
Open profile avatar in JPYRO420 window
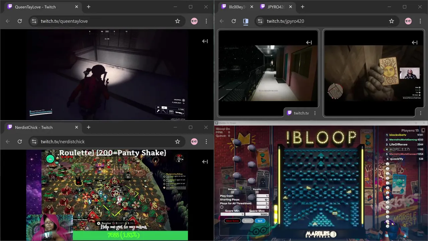408,21
